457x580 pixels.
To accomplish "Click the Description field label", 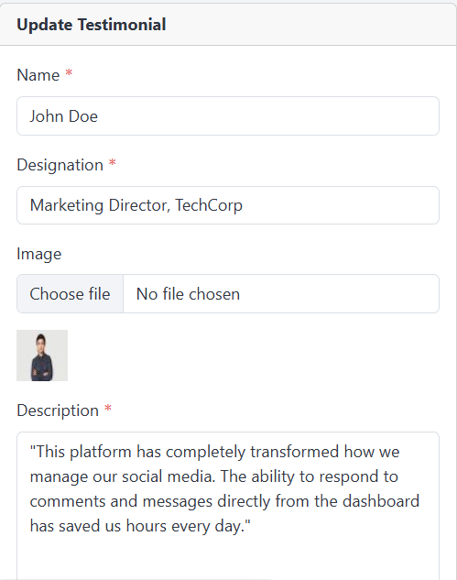I will [x=58, y=410].
